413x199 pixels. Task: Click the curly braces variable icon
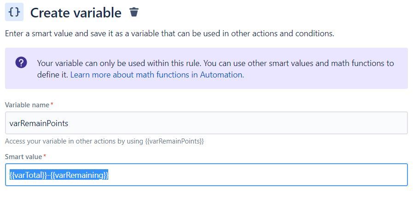point(14,12)
